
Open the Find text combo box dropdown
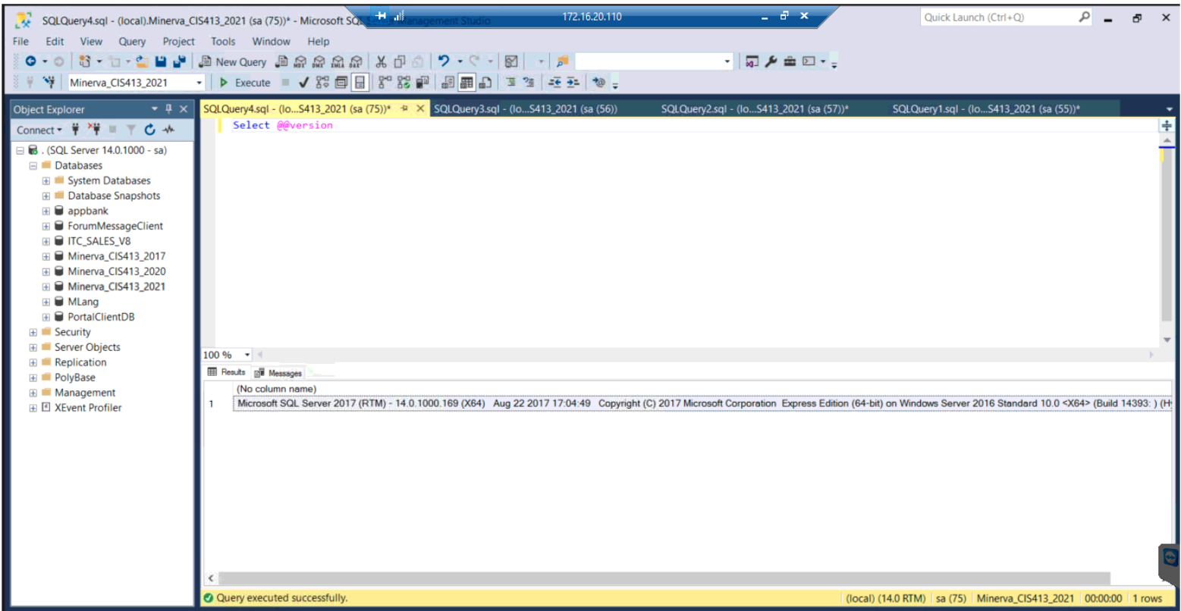point(727,62)
